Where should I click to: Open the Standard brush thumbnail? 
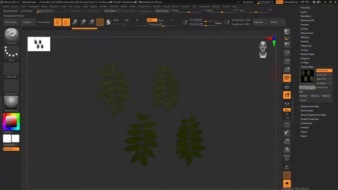click(12, 36)
